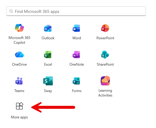Launch Outlook from its app icon
This screenshot has height=128, width=156.
tap(48, 28)
